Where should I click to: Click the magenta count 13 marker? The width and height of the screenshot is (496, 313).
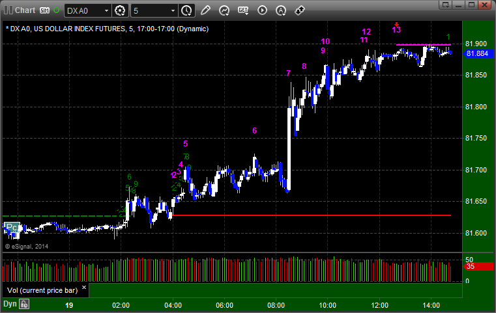[x=396, y=30]
